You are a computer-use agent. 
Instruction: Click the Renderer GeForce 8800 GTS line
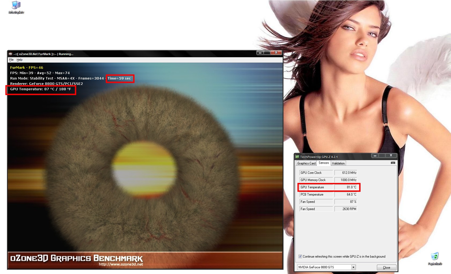(x=46, y=84)
